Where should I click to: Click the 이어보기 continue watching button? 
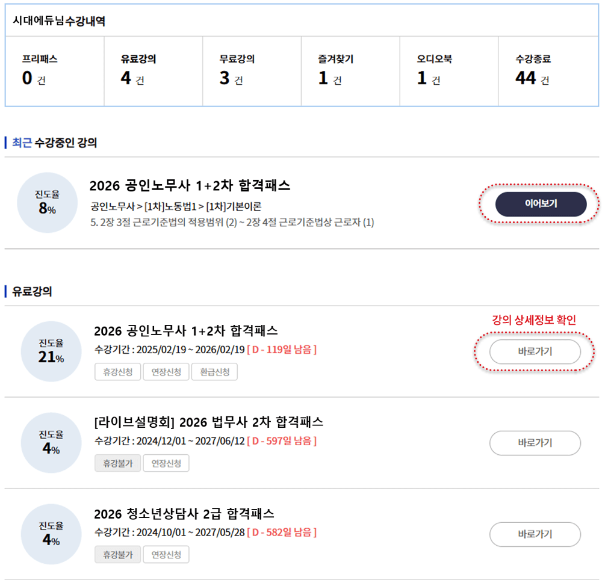pos(541,204)
